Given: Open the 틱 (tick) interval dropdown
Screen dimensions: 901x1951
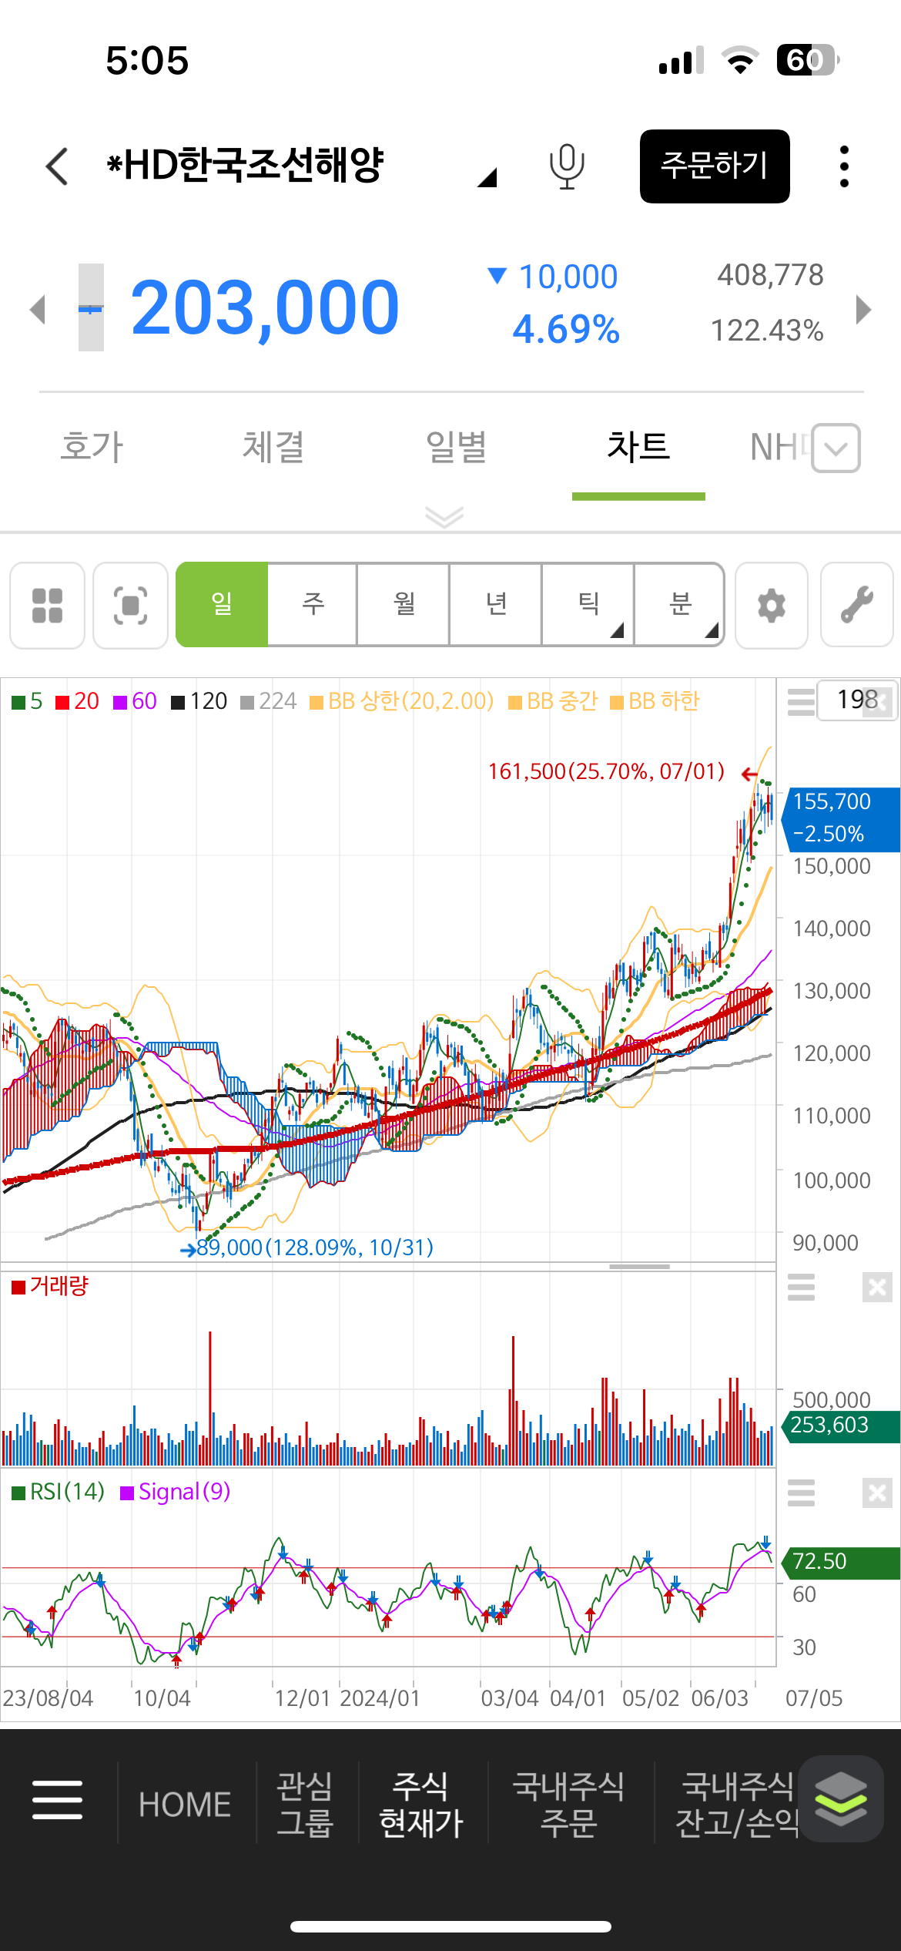Looking at the screenshot, I should tap(588, 604).
